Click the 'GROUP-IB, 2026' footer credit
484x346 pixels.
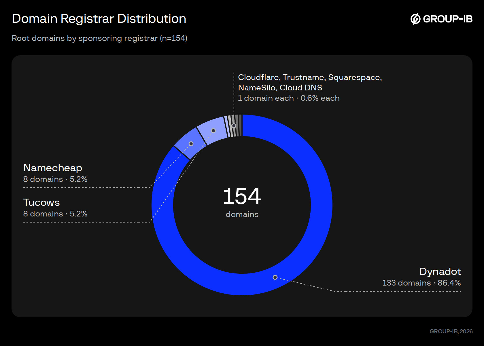click(451, 331)
